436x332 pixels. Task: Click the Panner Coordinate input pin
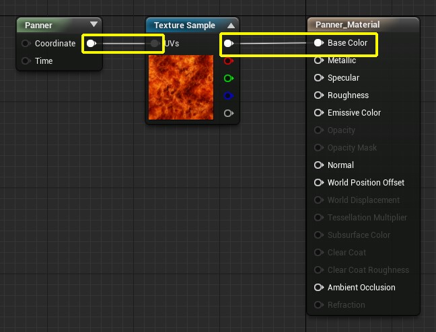click(26, 43)
